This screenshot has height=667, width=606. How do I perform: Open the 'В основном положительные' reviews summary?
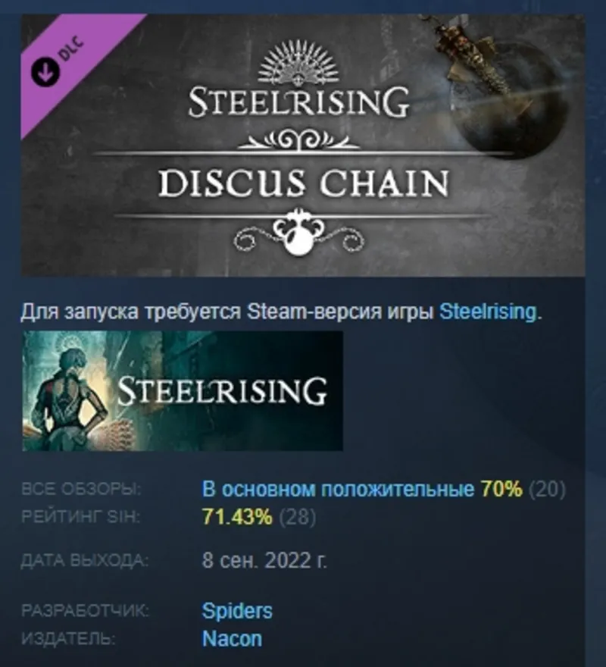[338, 489]
